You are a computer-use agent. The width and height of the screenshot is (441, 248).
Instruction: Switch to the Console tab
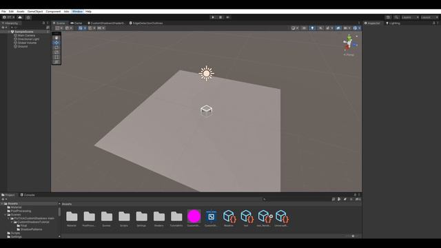point(28,195)
